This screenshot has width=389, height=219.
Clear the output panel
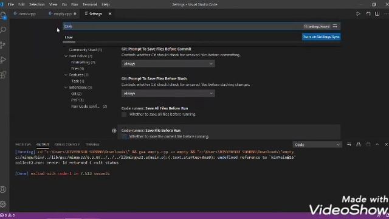click(349, 144)
